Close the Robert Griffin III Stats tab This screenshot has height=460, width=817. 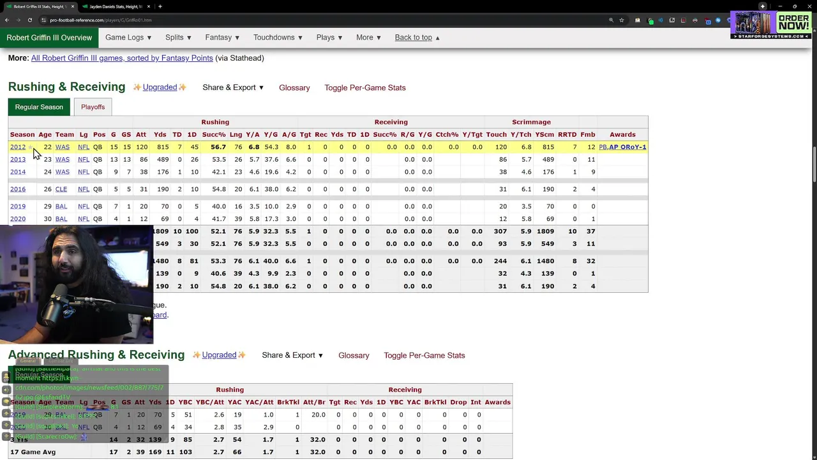click(73, 6)
